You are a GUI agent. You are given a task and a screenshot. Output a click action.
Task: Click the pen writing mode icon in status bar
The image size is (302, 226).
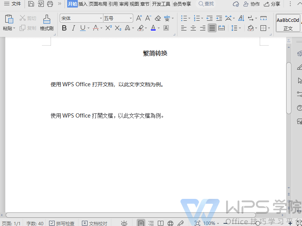point(180,223)
